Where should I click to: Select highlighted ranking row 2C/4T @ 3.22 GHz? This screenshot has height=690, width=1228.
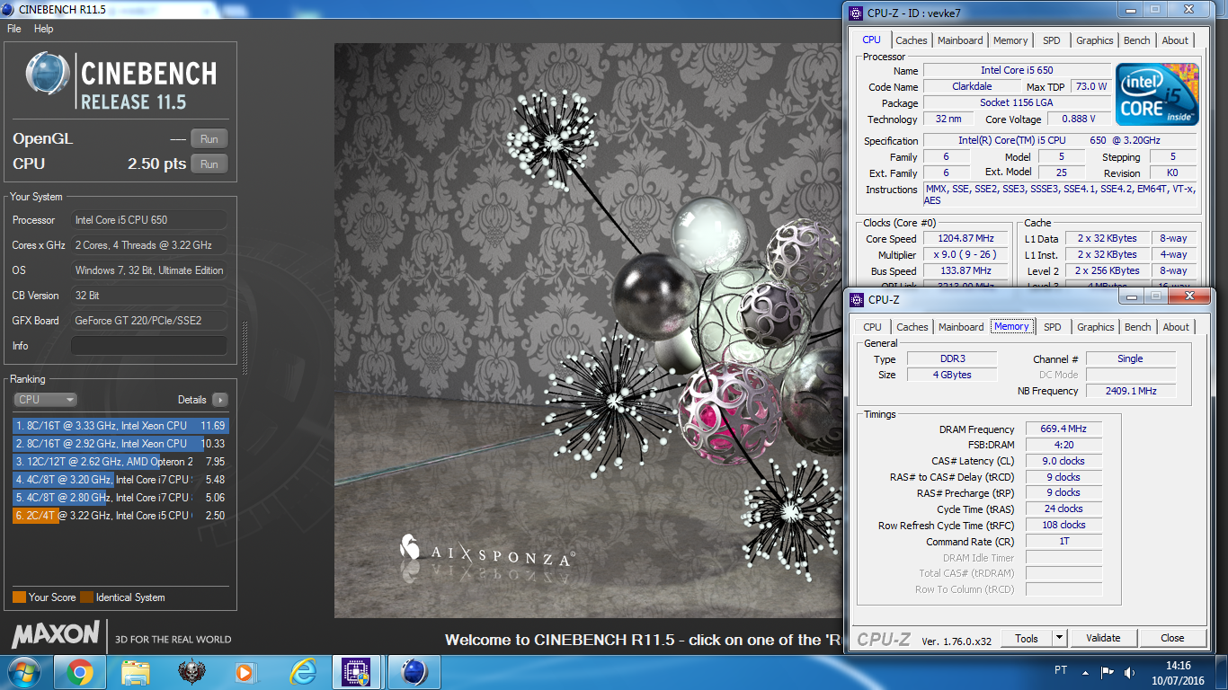tap(120, 516)
